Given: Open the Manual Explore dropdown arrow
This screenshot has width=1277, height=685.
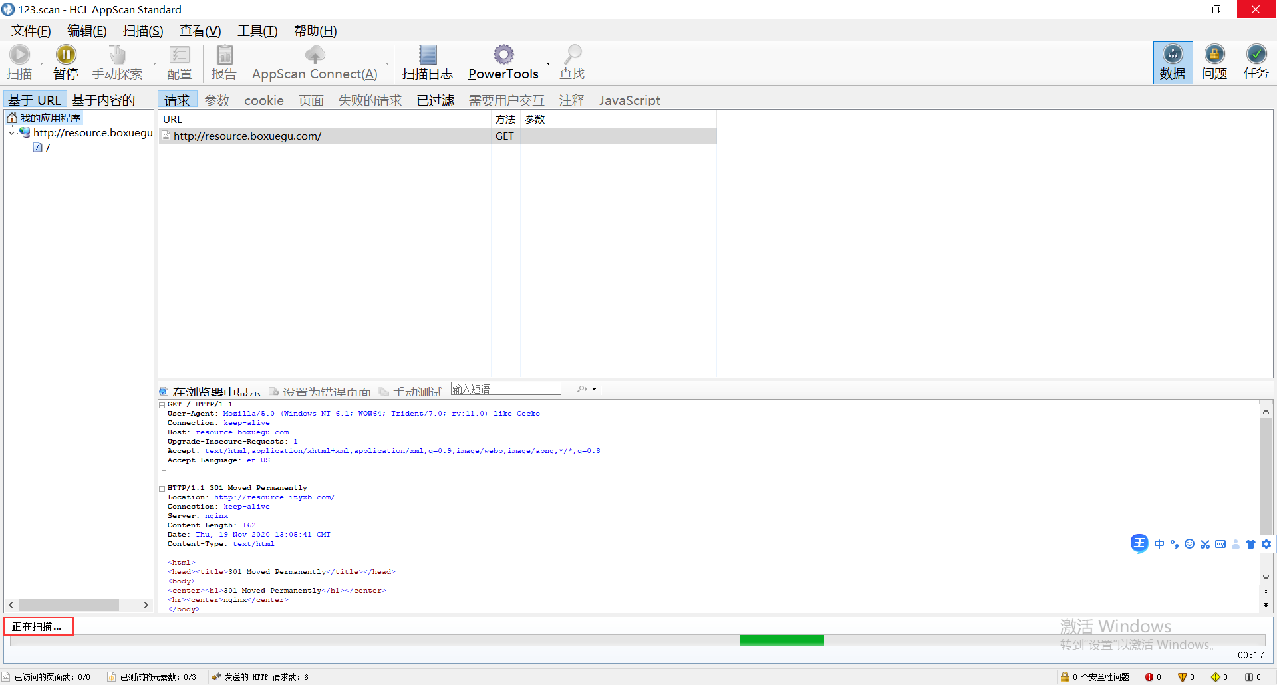Looking at the screenshot, I should pos(154,64).
